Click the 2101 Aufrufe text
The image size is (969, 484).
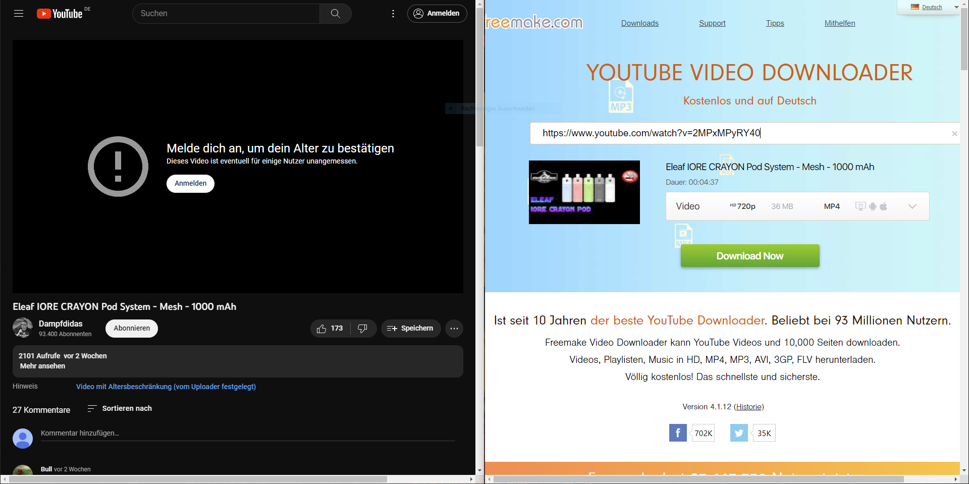(39, 356)
